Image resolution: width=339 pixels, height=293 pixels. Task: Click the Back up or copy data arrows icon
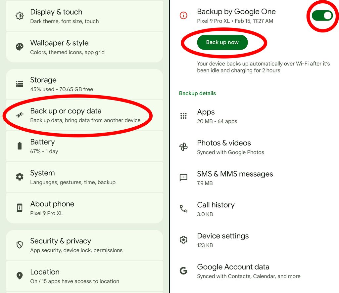click(20, 115)
